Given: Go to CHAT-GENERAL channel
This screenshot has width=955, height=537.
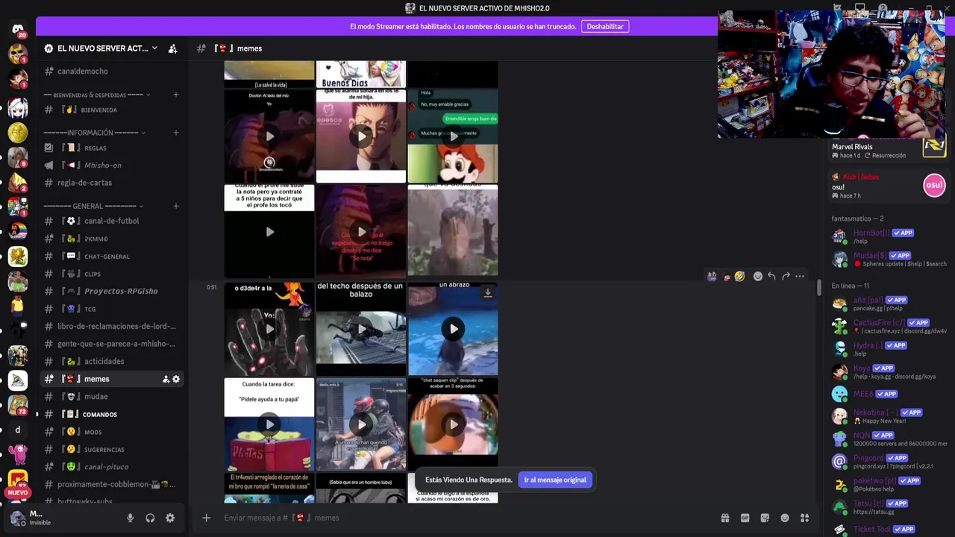Looking at the screenshot, I should pyautogui.click(x=113, y=256).
